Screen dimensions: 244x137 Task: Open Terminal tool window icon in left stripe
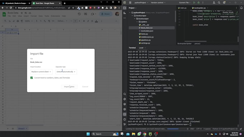[125, 114]
